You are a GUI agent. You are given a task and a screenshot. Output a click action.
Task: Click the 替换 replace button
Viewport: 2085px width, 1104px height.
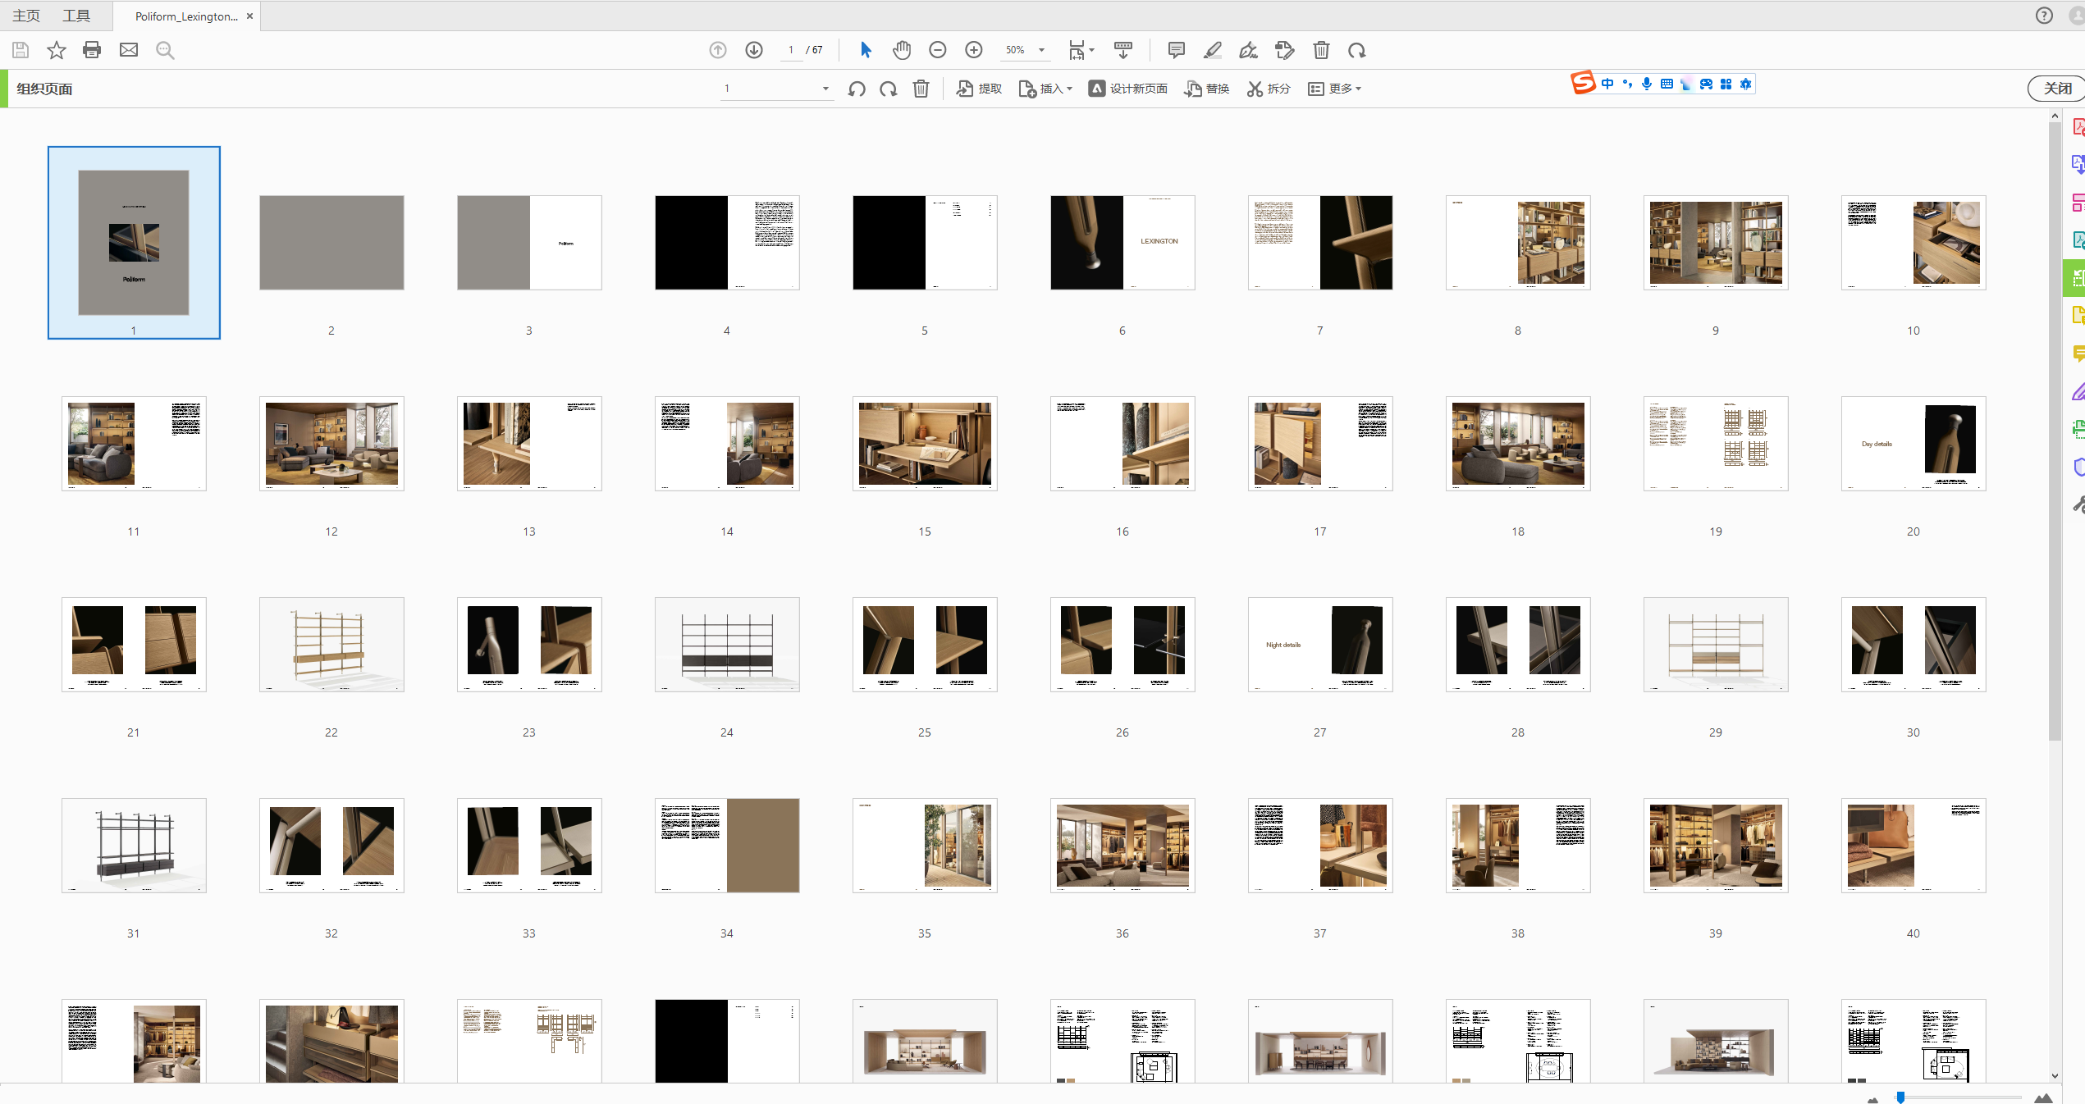point(1207,89)
